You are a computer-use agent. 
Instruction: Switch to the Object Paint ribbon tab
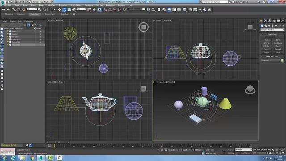[50, 14]
